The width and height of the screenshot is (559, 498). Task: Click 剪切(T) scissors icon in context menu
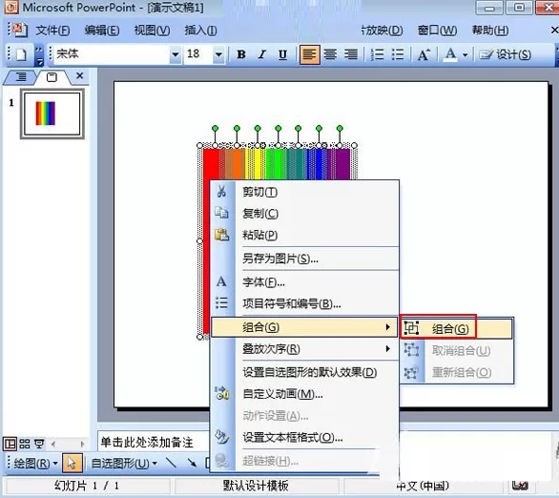(221, 192)
